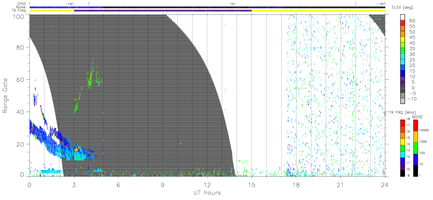
Task: Click the CPID tick mark near 22 UT
Action: pos(355,4)
